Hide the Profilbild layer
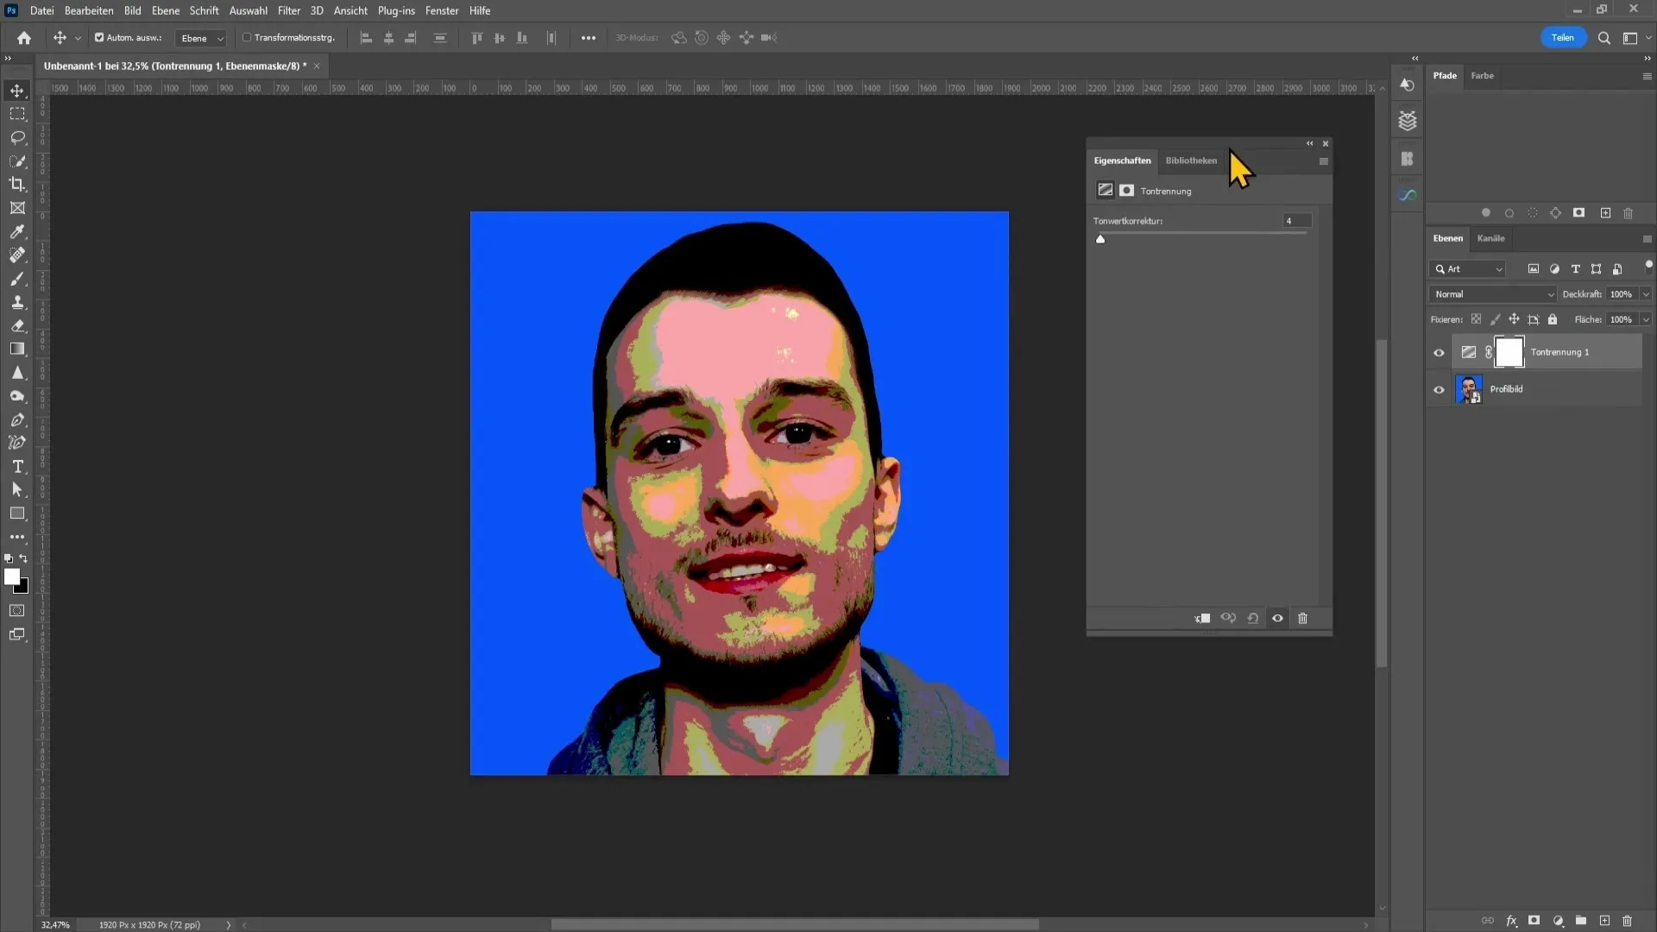The height and width of the screenshot is (932, 1657). [1439, 389]
